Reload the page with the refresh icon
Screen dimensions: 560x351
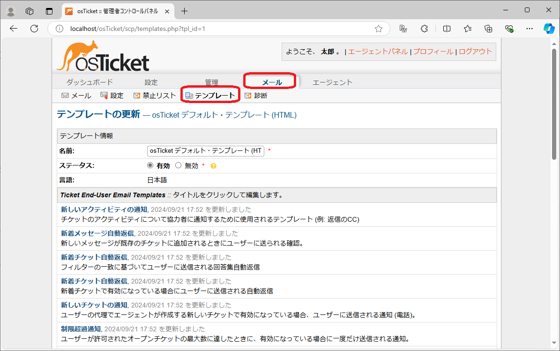click(x=34, y=29)
